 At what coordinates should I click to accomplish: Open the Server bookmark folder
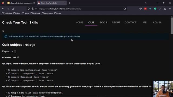pyautogui.click(x=25, y=13)
